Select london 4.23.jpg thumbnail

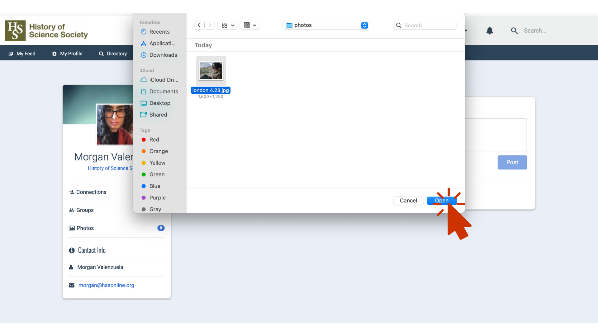[x=211, y=71]
